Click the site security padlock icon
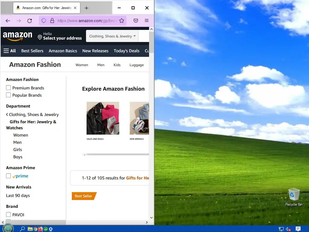 tap(52, 21)
